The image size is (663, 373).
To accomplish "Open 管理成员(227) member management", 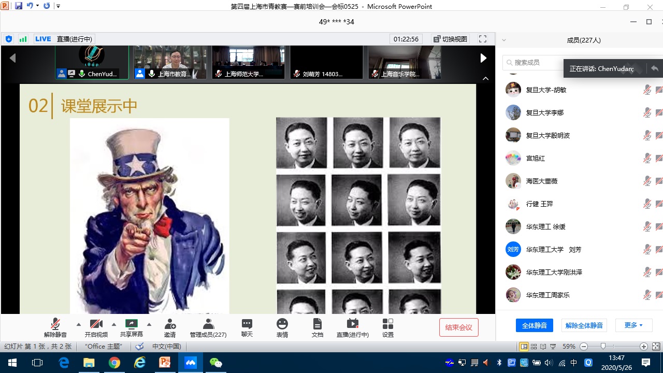I will [x=208, y=328].
